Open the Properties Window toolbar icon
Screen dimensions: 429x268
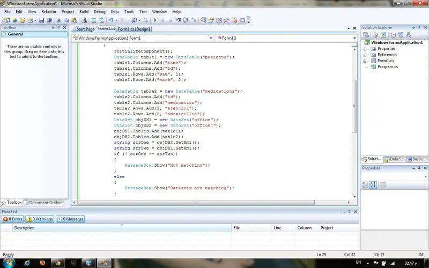pos(211,20)
